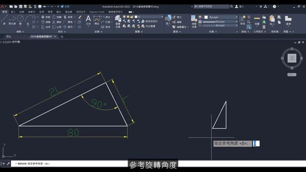The width and height of the screenshot is (306, 172).
Task: Switch to the Start (開始) file tab
Action: [9, 36]
